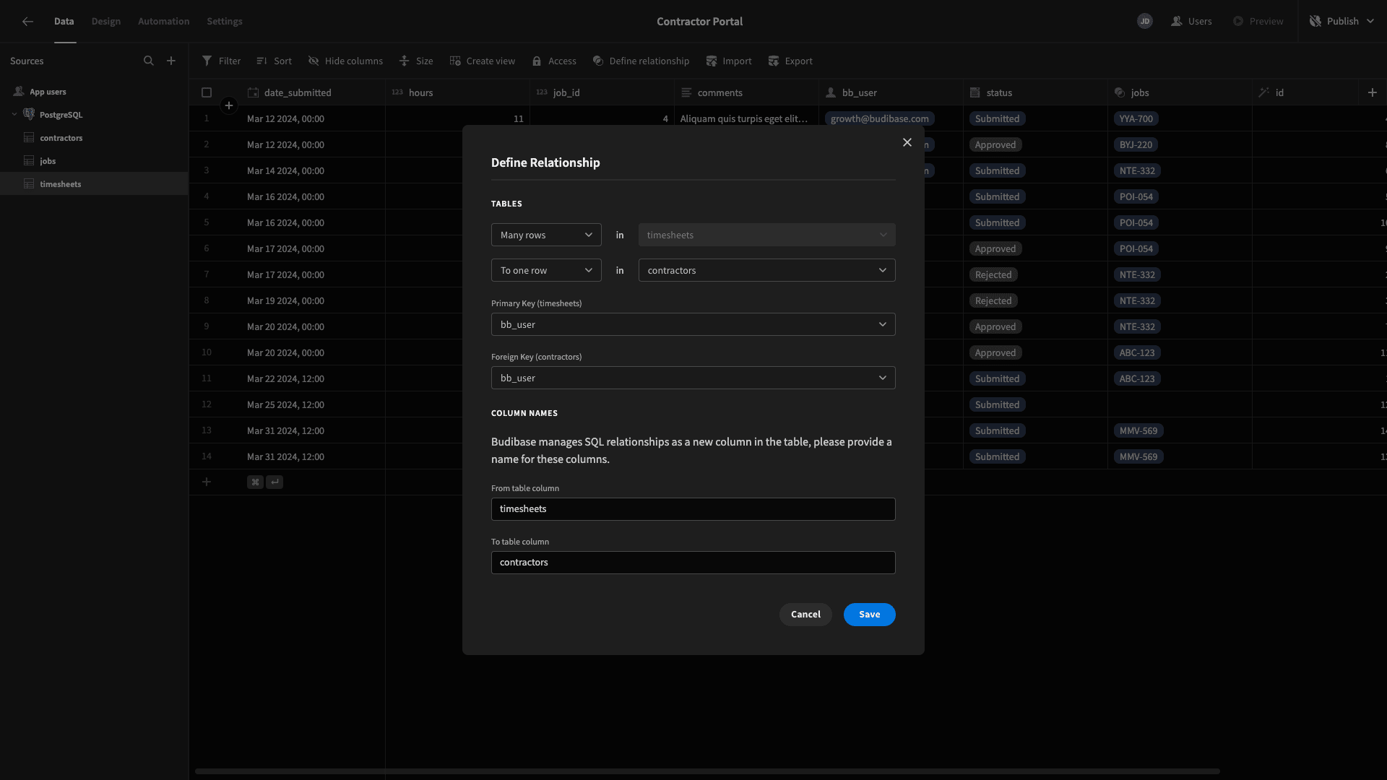Open the Export option
The width and height of the screenshot is (1387, 780).
click(790, 61)
